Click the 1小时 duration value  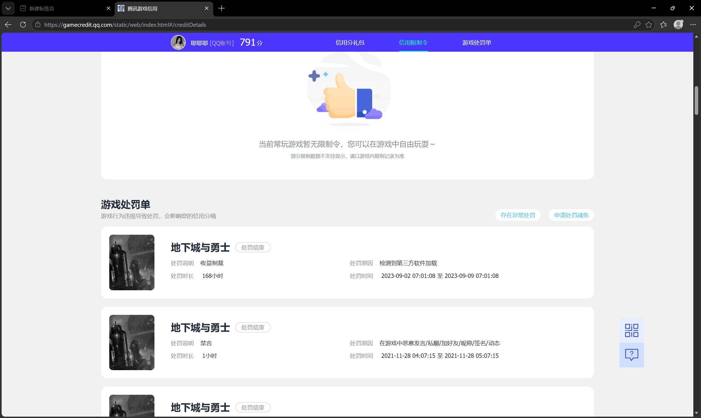209,356
